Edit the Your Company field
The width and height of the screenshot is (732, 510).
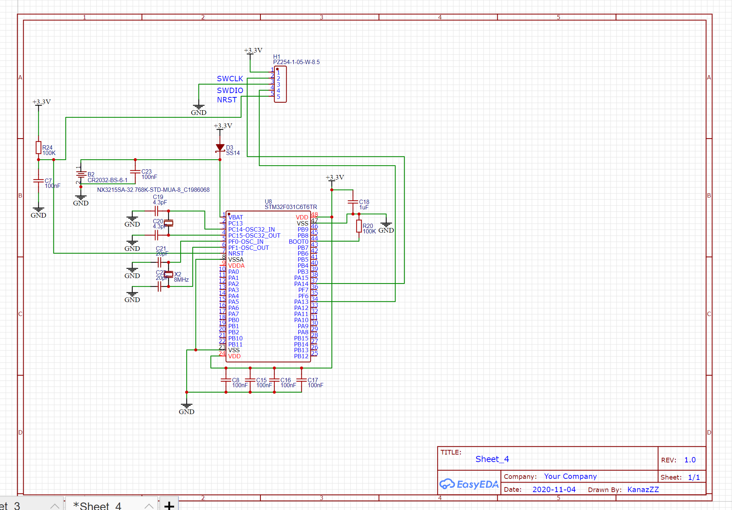570,476
